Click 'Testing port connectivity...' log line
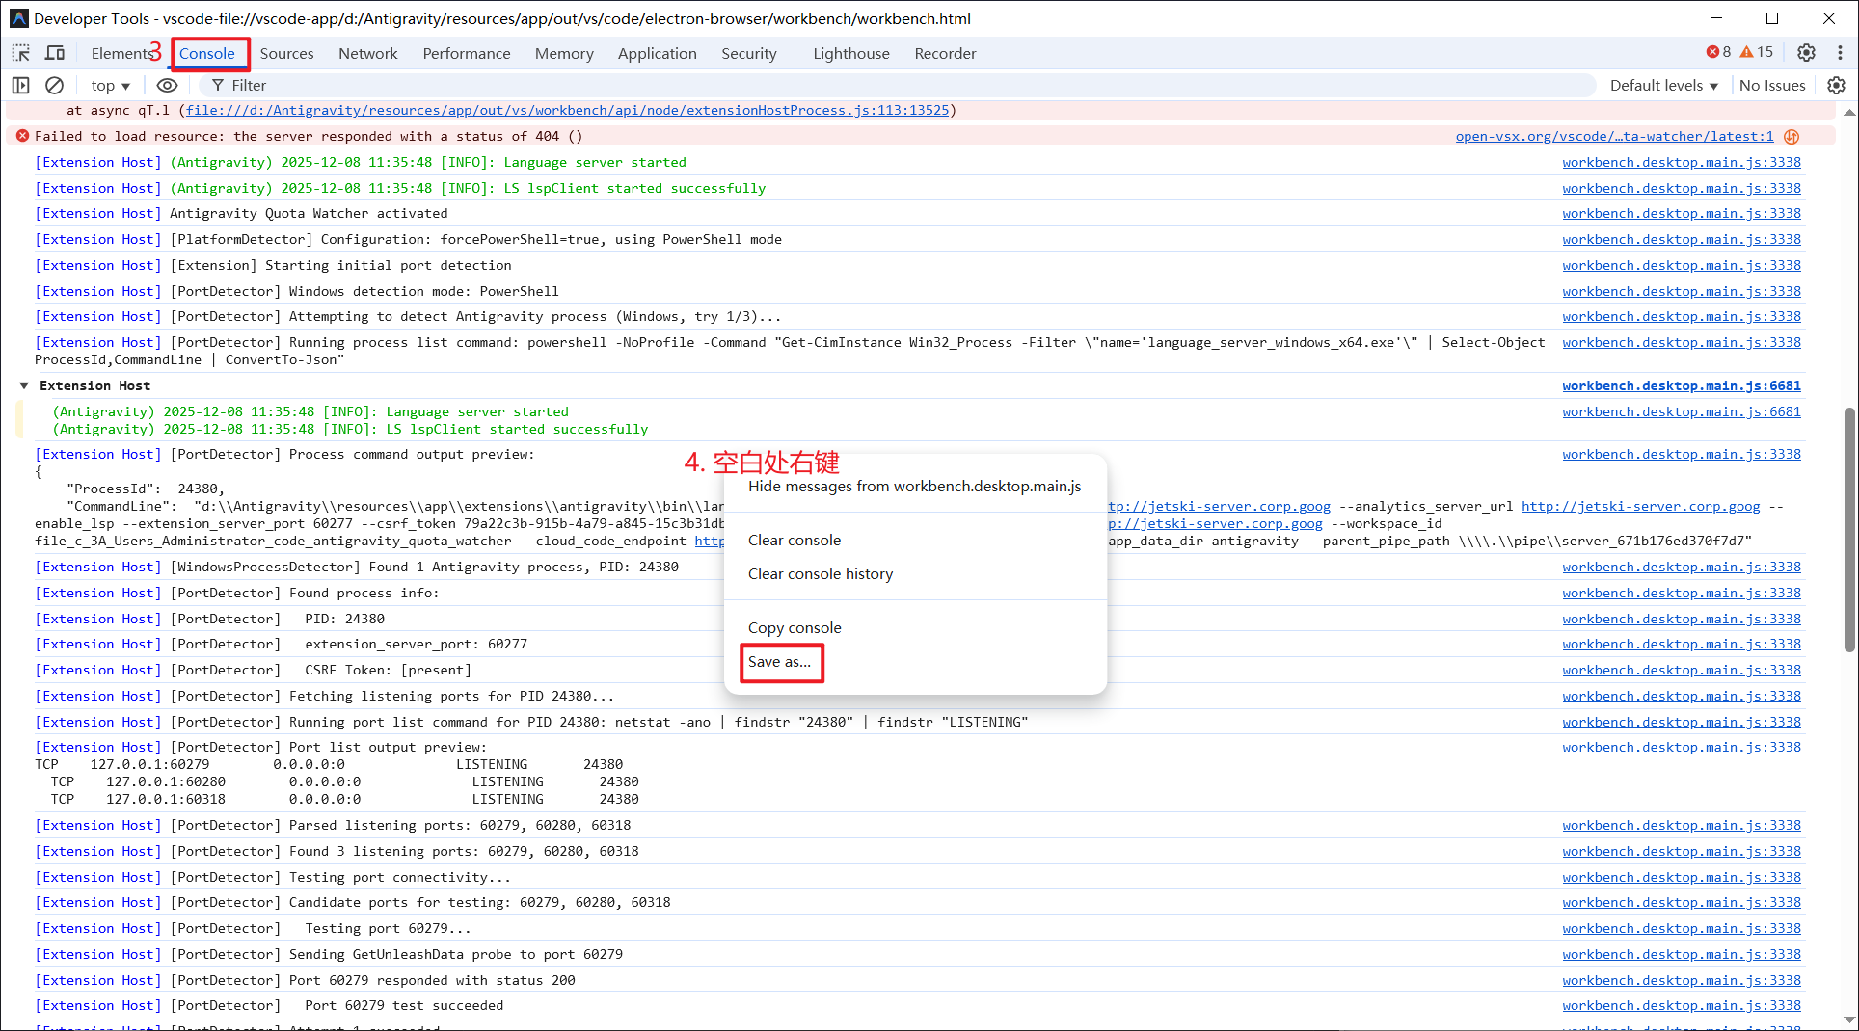 pyautogui.click(x=399, y=877)
